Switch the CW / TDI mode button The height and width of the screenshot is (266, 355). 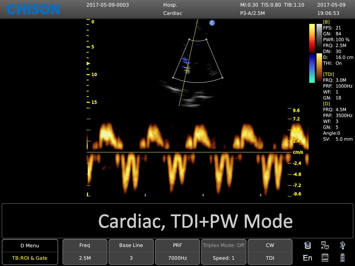(x=270, y=251)
